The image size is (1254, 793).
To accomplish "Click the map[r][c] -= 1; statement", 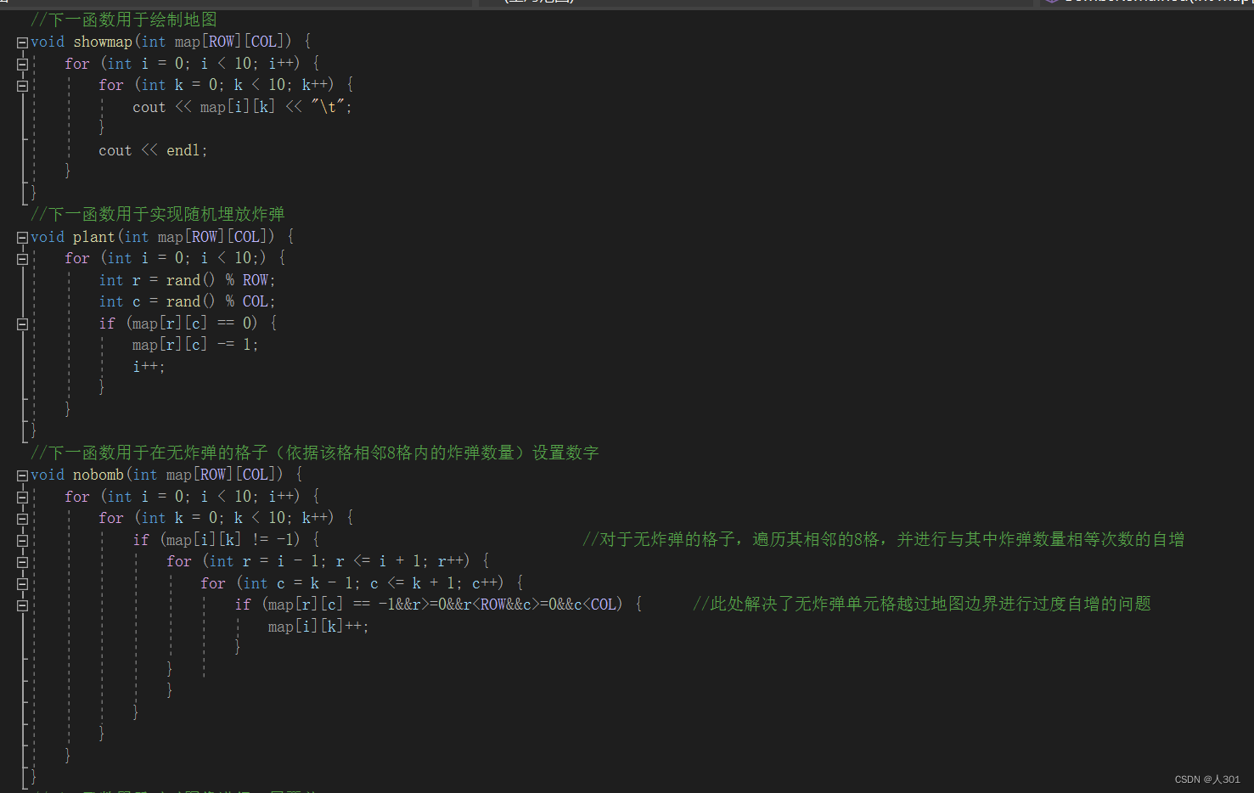I will pos(195,345).
